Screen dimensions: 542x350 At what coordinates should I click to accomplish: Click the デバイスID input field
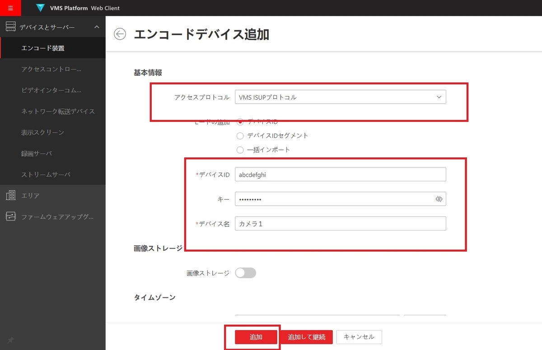tap(341, 175)
